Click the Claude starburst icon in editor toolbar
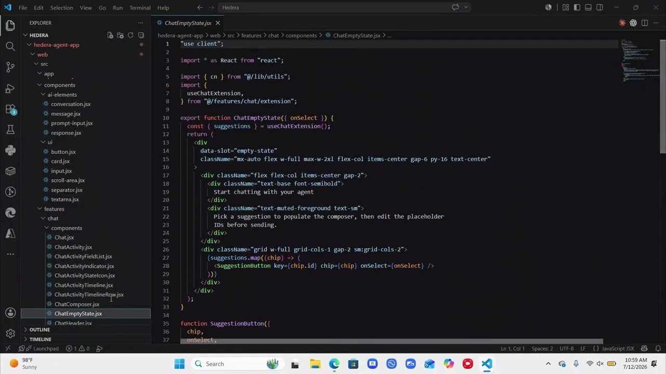Screen dimensions: 666x374 [622, 23]
